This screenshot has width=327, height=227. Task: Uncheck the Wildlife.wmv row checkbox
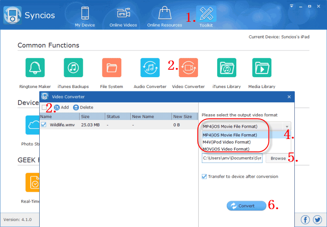[44, 125]
